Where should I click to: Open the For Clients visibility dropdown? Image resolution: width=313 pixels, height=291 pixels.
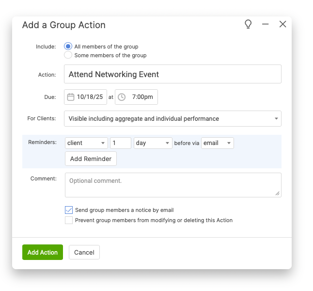click(x=173, y=118)
